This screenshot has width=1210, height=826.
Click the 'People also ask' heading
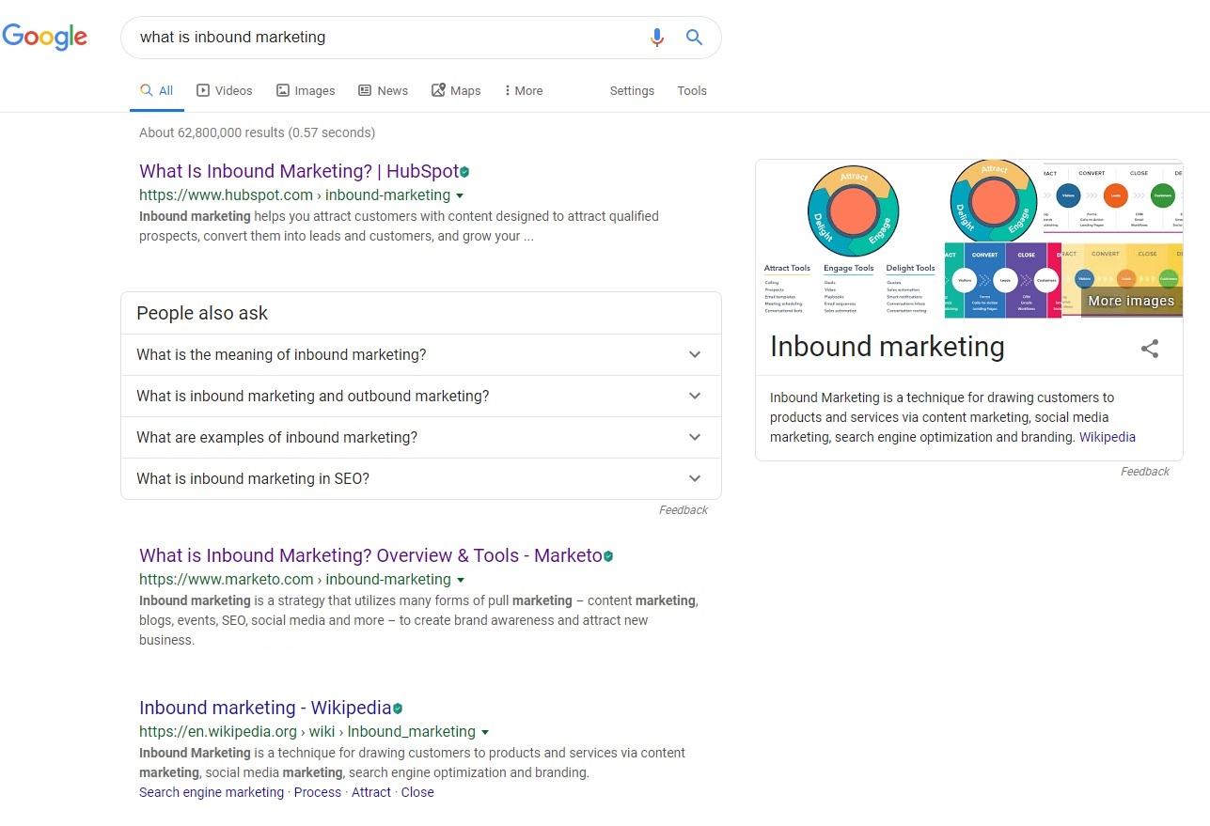tap(202, 314)
